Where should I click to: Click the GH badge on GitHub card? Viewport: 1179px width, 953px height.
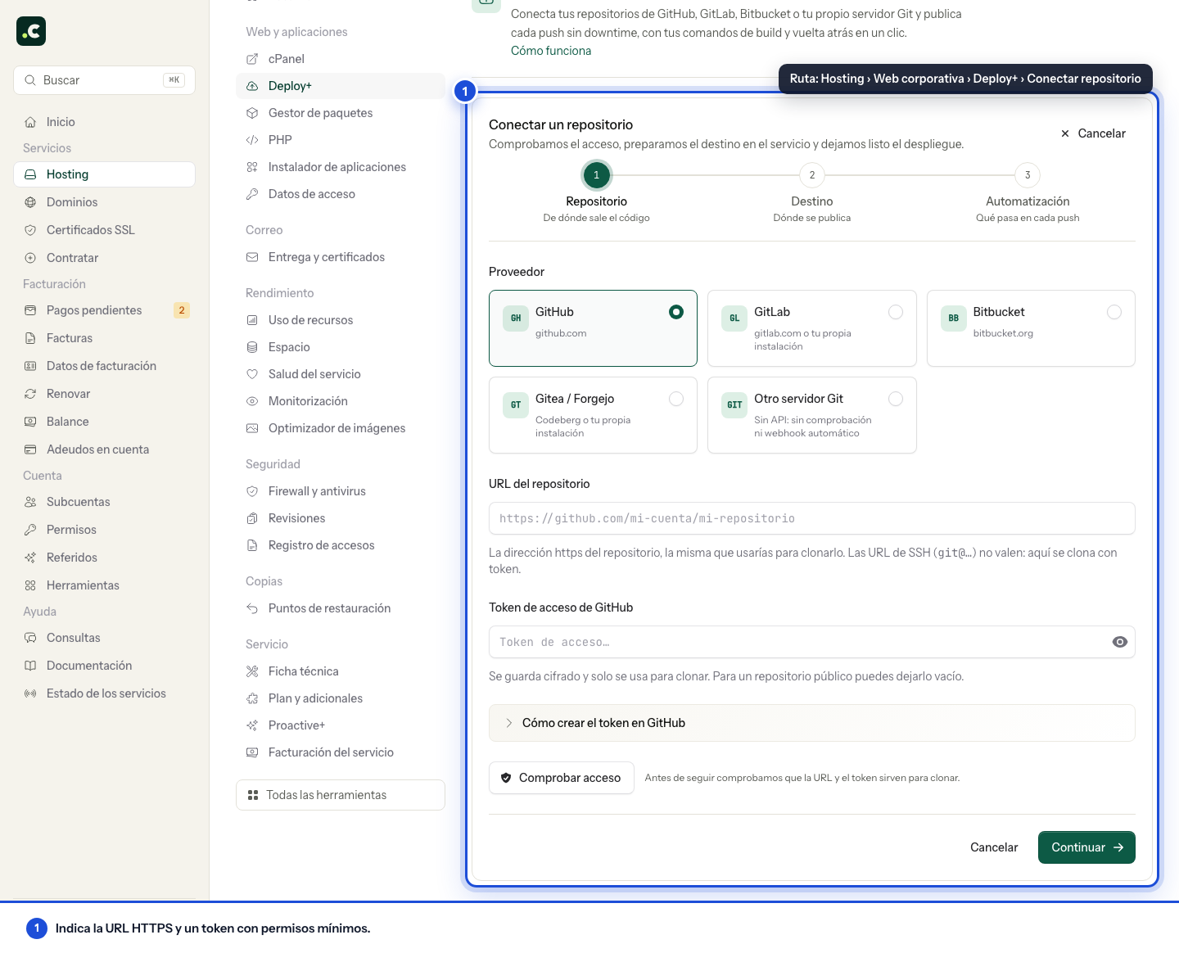point(516,318)
